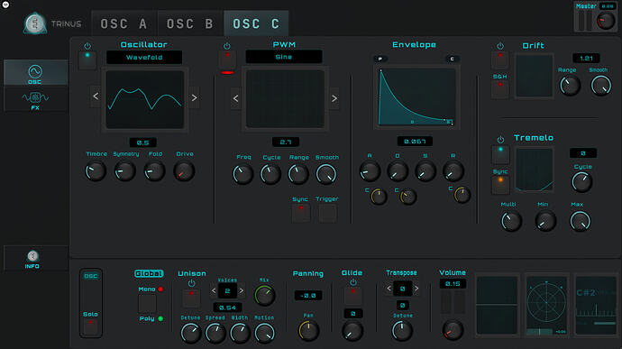Click the Pan knob
Viewport: 622px width, 349px height.
coord(308,330)
